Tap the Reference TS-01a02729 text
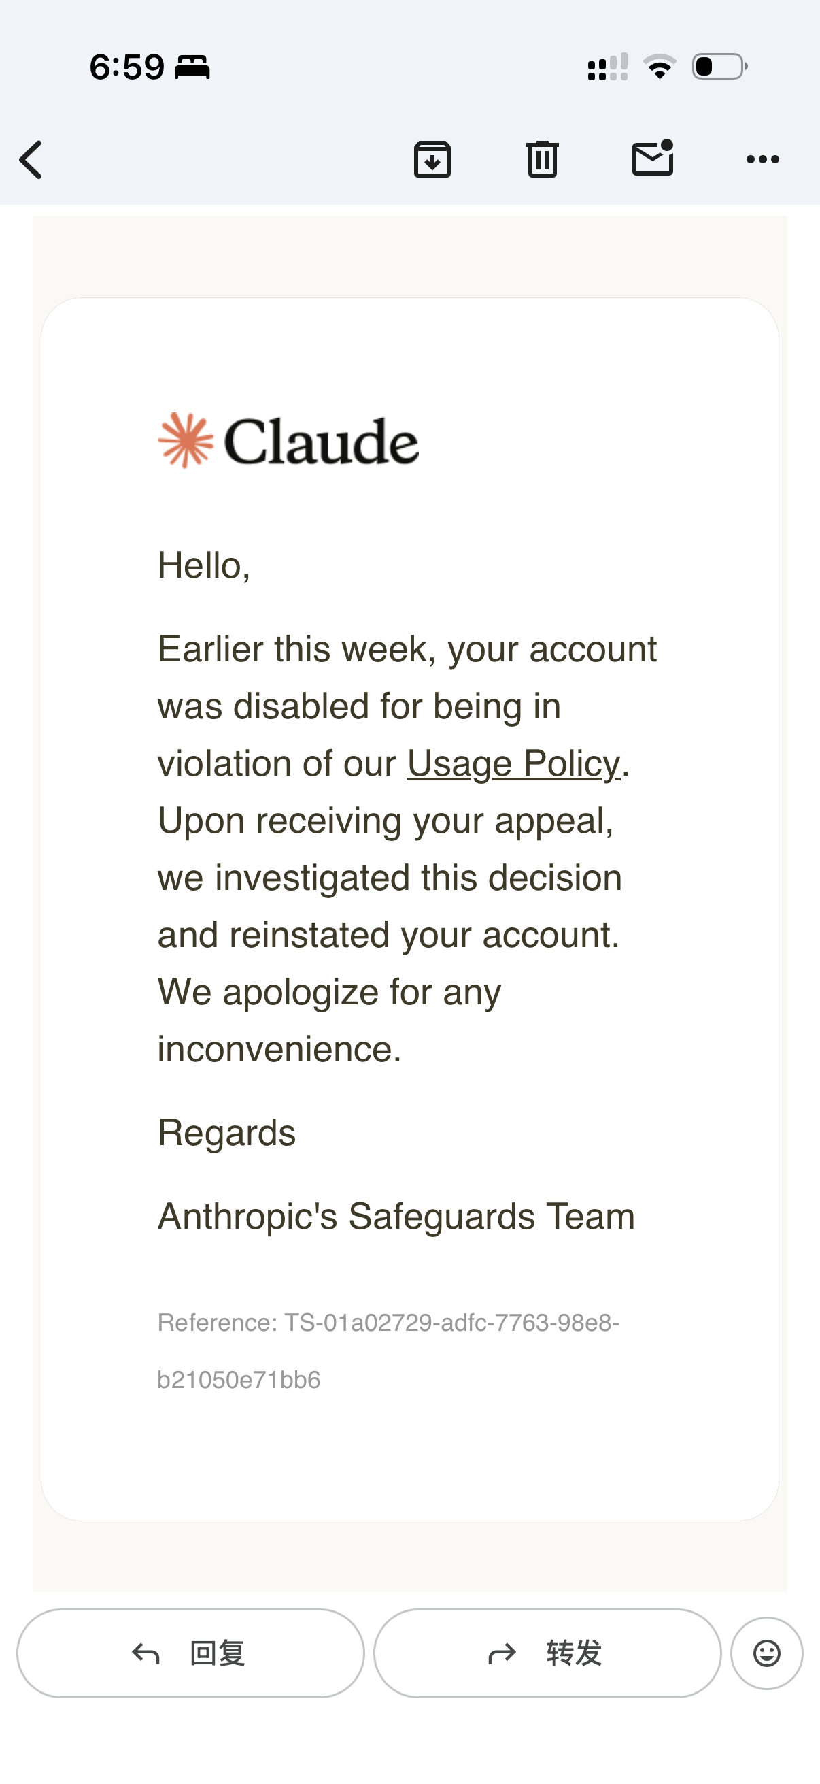Screen dimensions: 820x1784 [388, 1351]
